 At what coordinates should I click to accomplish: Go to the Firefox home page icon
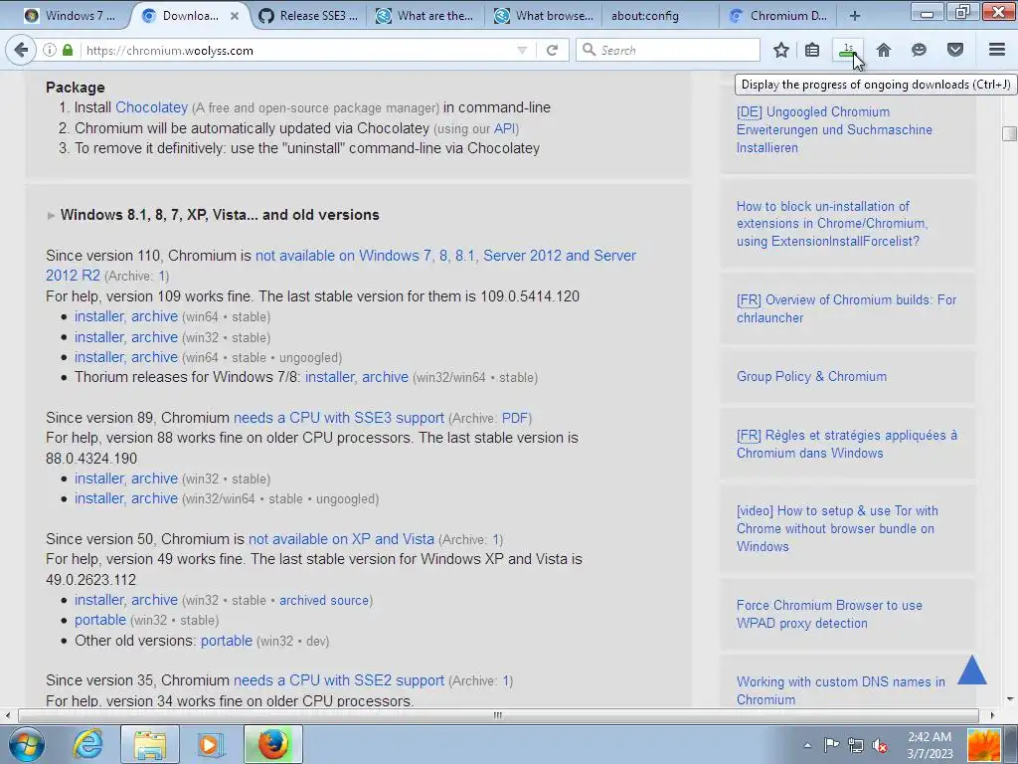pyautogui.click(x=884, y=50)
